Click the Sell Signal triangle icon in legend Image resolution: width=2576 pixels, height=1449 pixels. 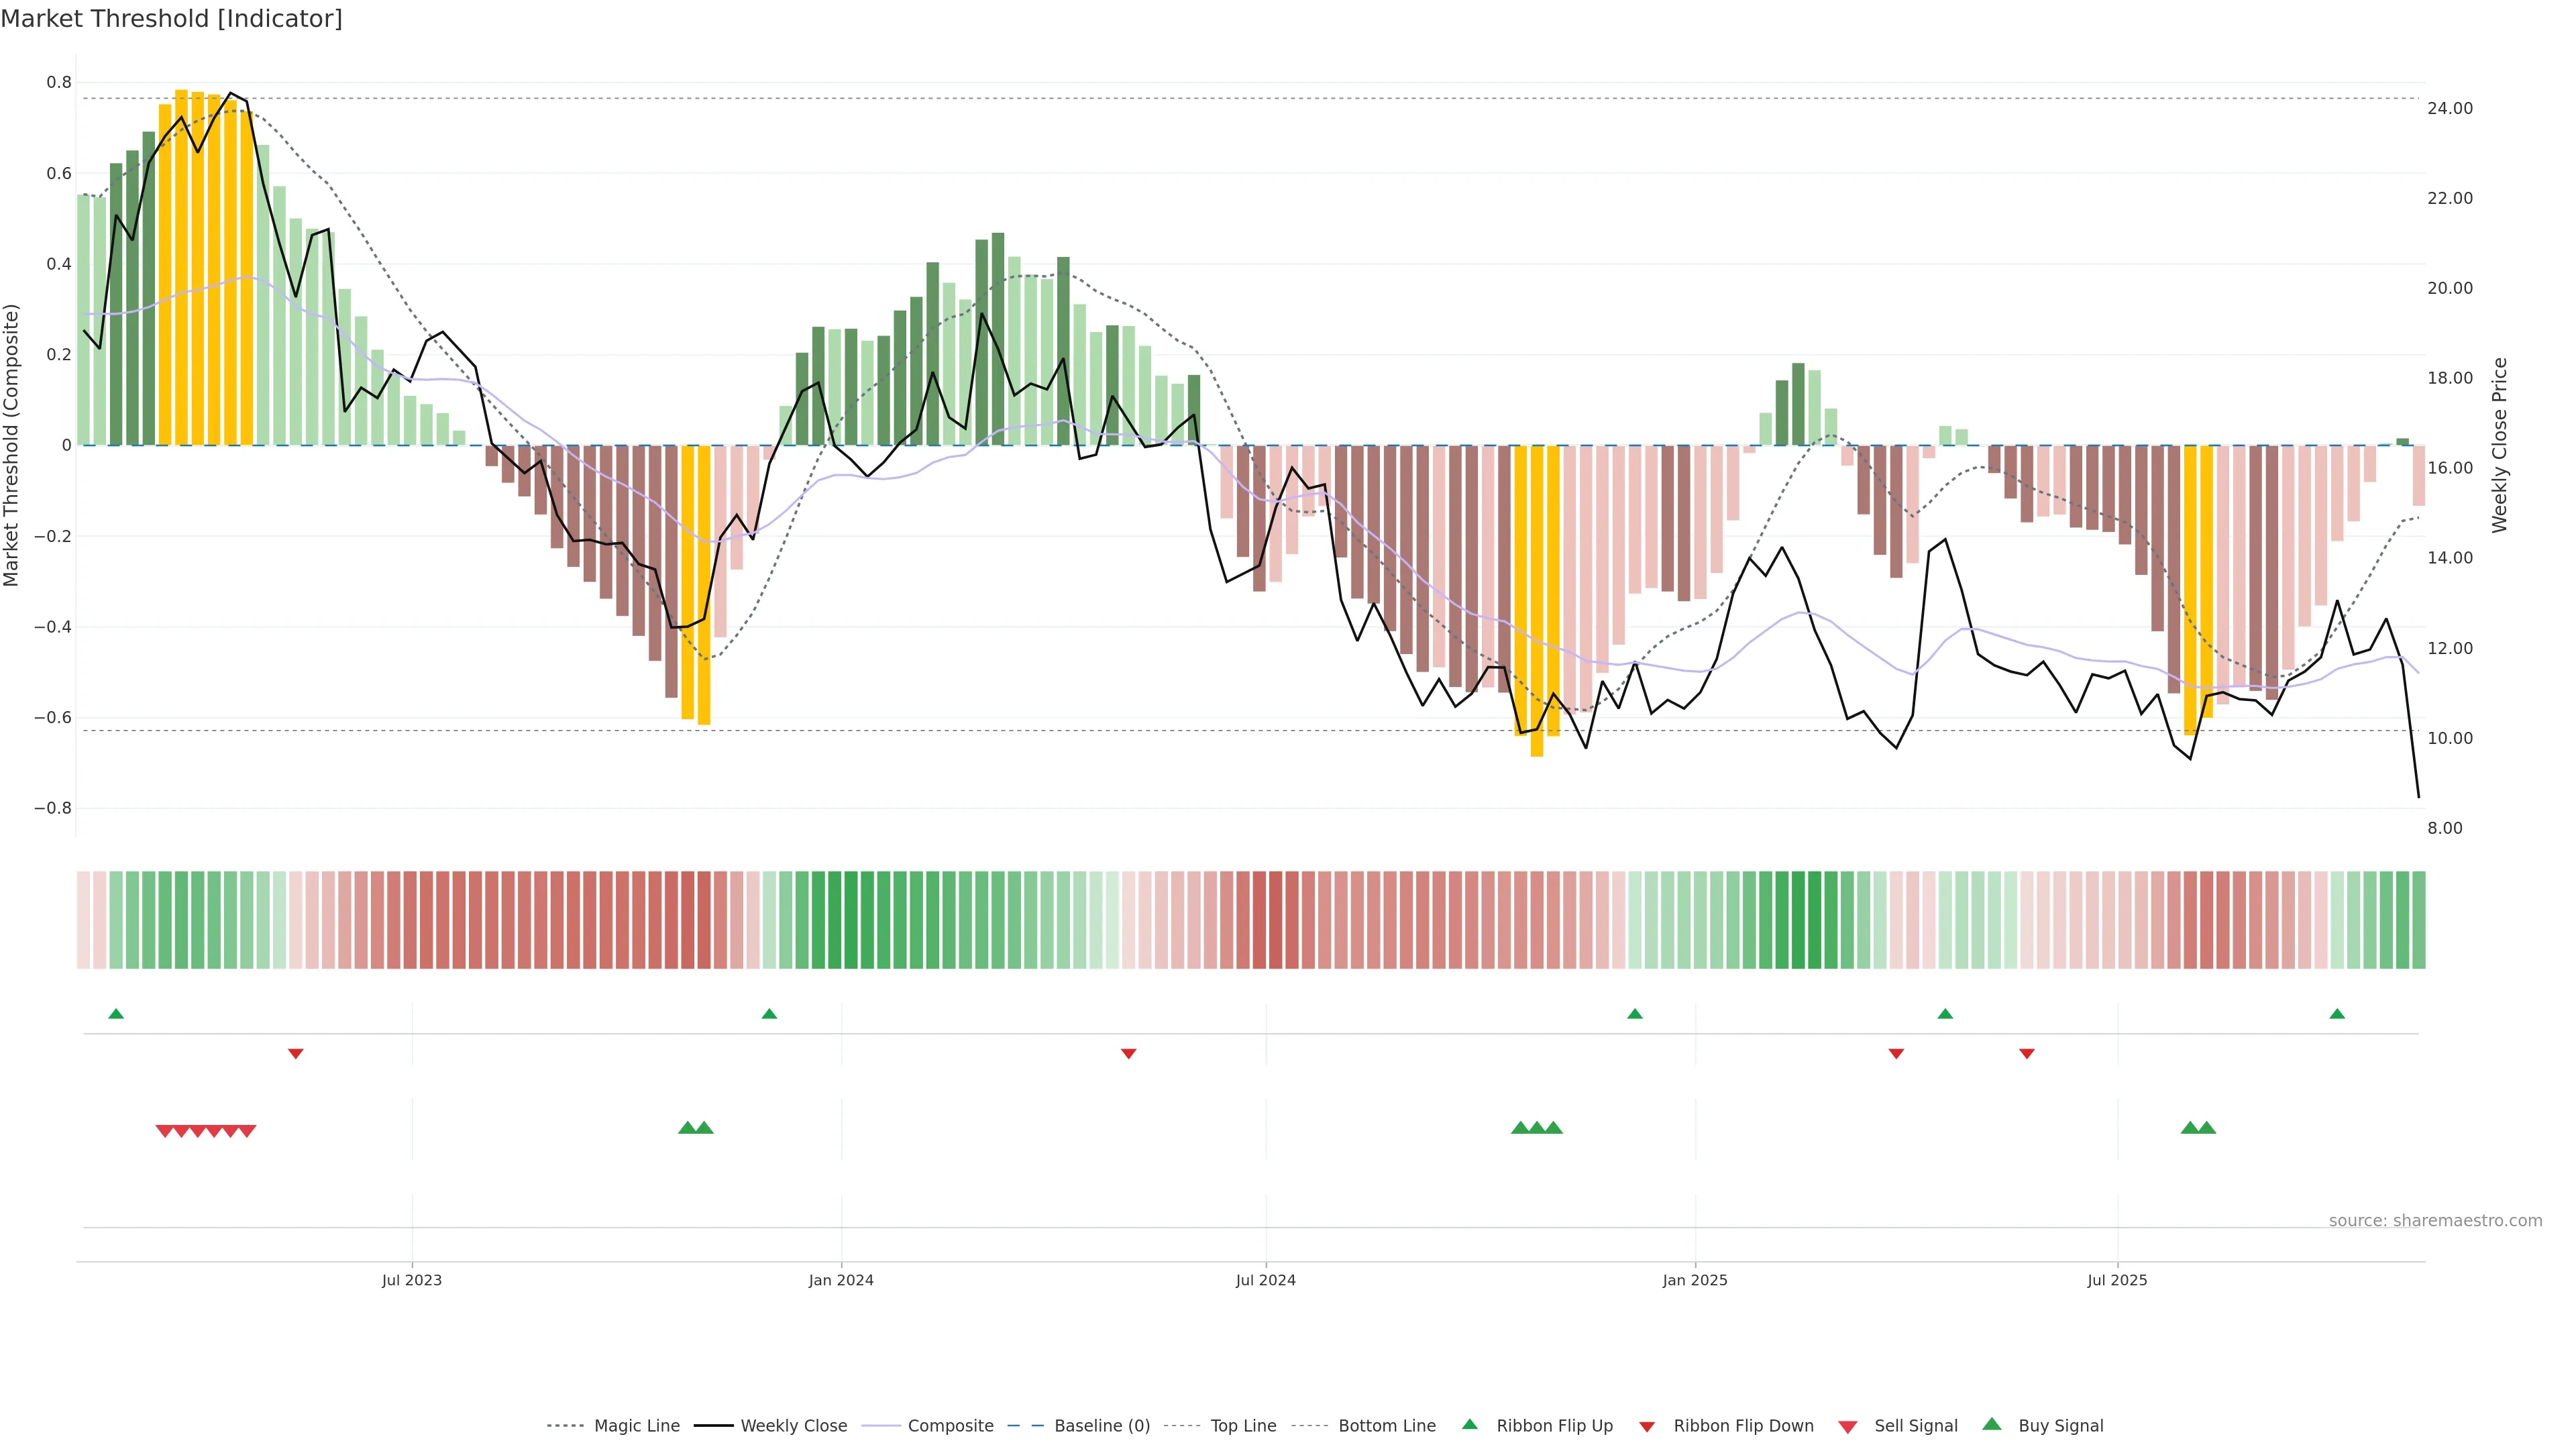[1848, 1426]
